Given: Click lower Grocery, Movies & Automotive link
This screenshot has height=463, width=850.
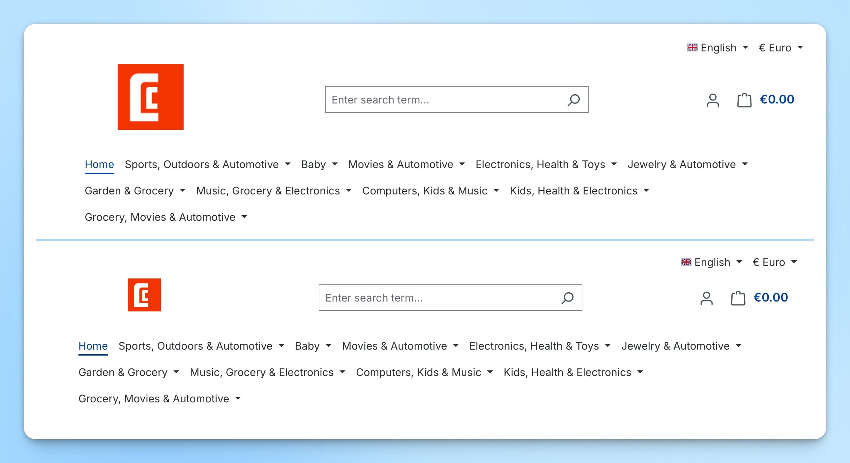Looking at the screenshot, I should 160,399.
